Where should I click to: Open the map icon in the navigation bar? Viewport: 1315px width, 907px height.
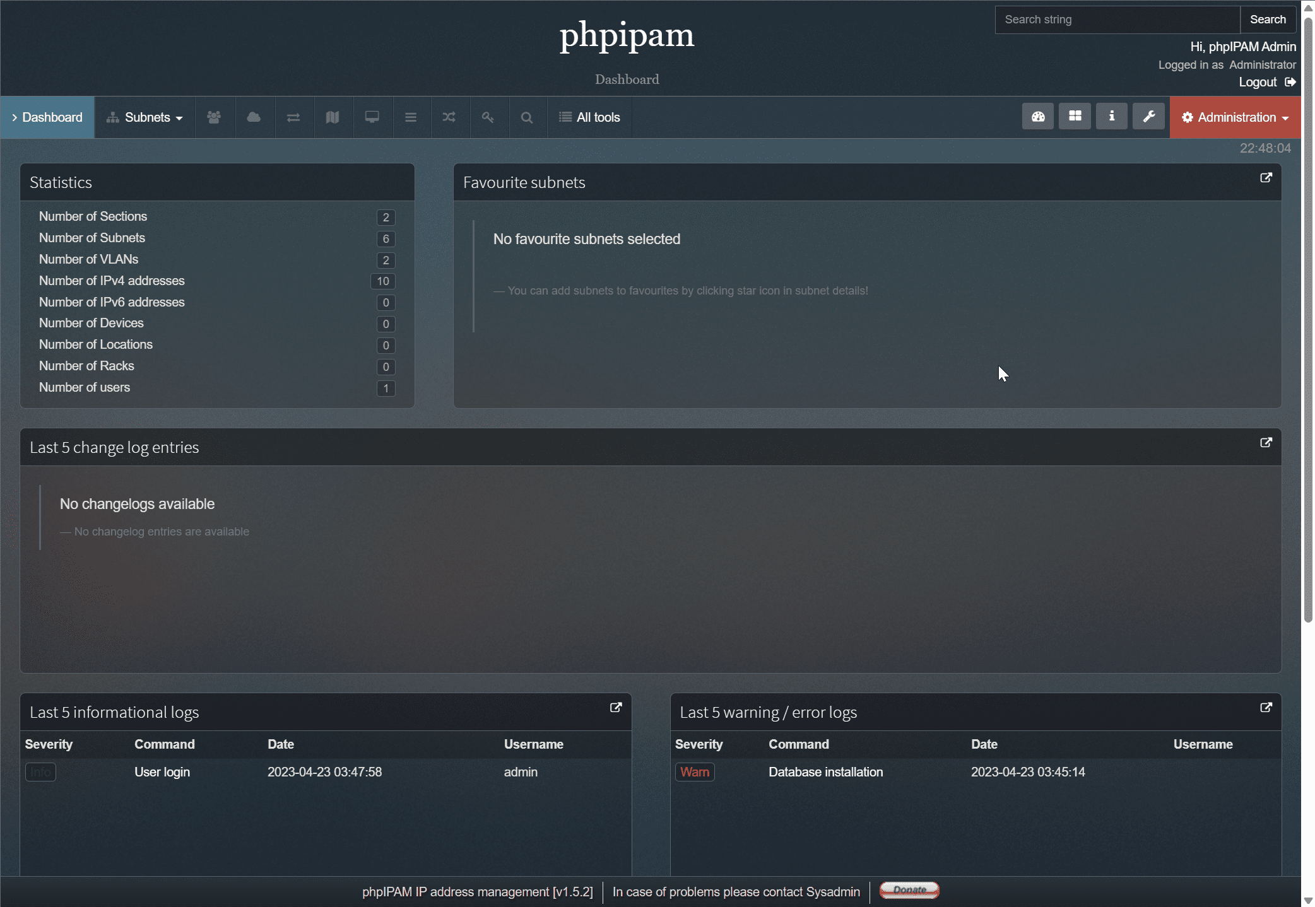(x=333, y=117)
